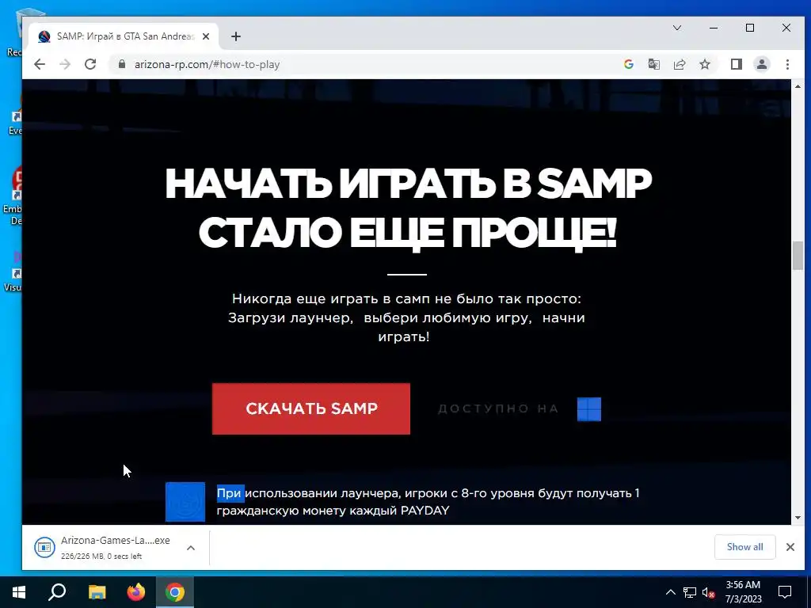The image size is (811, 608).
Task: Click the blue launcher coin icon
Action: tap(185, 501)
